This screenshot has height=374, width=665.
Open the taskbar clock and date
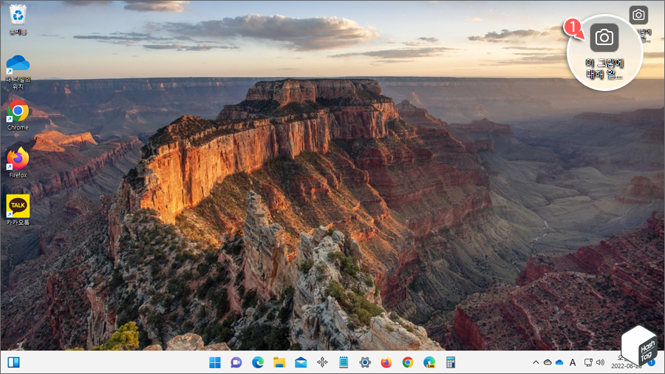coord(627,362)
